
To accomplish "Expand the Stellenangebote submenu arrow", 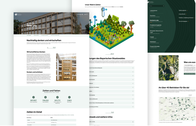I will (187, 10).
